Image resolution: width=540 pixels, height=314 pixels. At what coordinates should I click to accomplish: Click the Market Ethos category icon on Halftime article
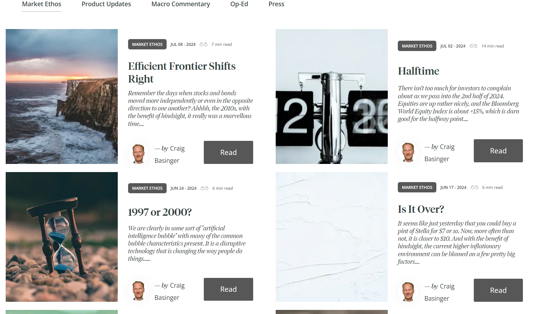[x=417, y=46]
